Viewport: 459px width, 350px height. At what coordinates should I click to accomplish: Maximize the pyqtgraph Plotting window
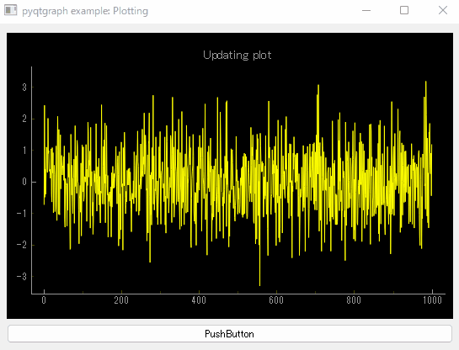pos(404,10)
